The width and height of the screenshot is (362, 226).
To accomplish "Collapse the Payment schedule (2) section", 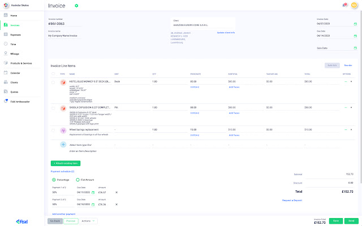I will point(62,171).
